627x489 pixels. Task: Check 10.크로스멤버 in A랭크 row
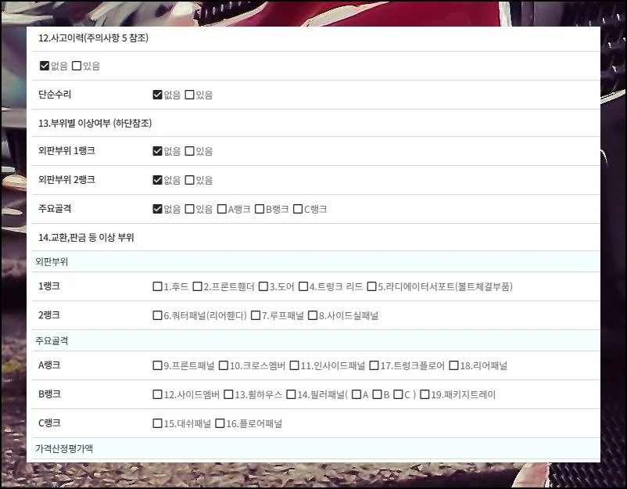click(224, 365)
